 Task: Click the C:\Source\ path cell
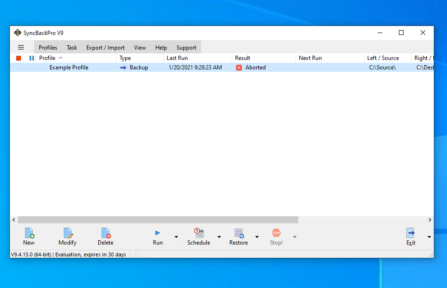383,68
